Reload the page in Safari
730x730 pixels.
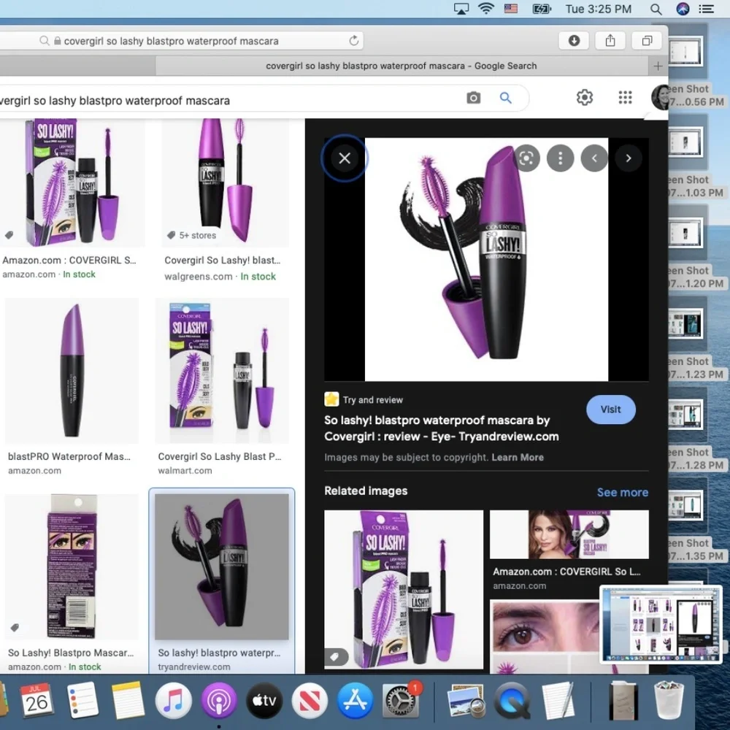(x=354, y=41)
